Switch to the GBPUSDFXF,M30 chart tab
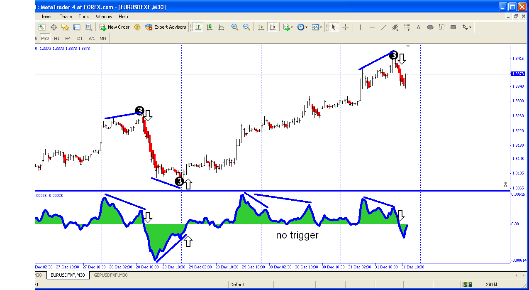The height and width of the screenshot is (290, 529). click(112, 275)
